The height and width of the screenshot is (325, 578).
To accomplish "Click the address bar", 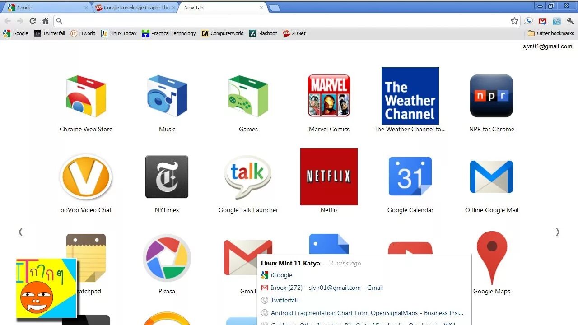I will (x=287, y=21).
